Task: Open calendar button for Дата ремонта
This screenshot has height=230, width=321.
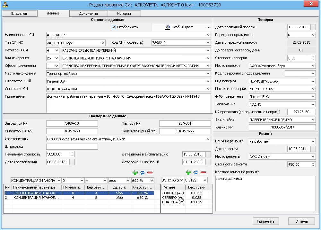Action: 313,149
